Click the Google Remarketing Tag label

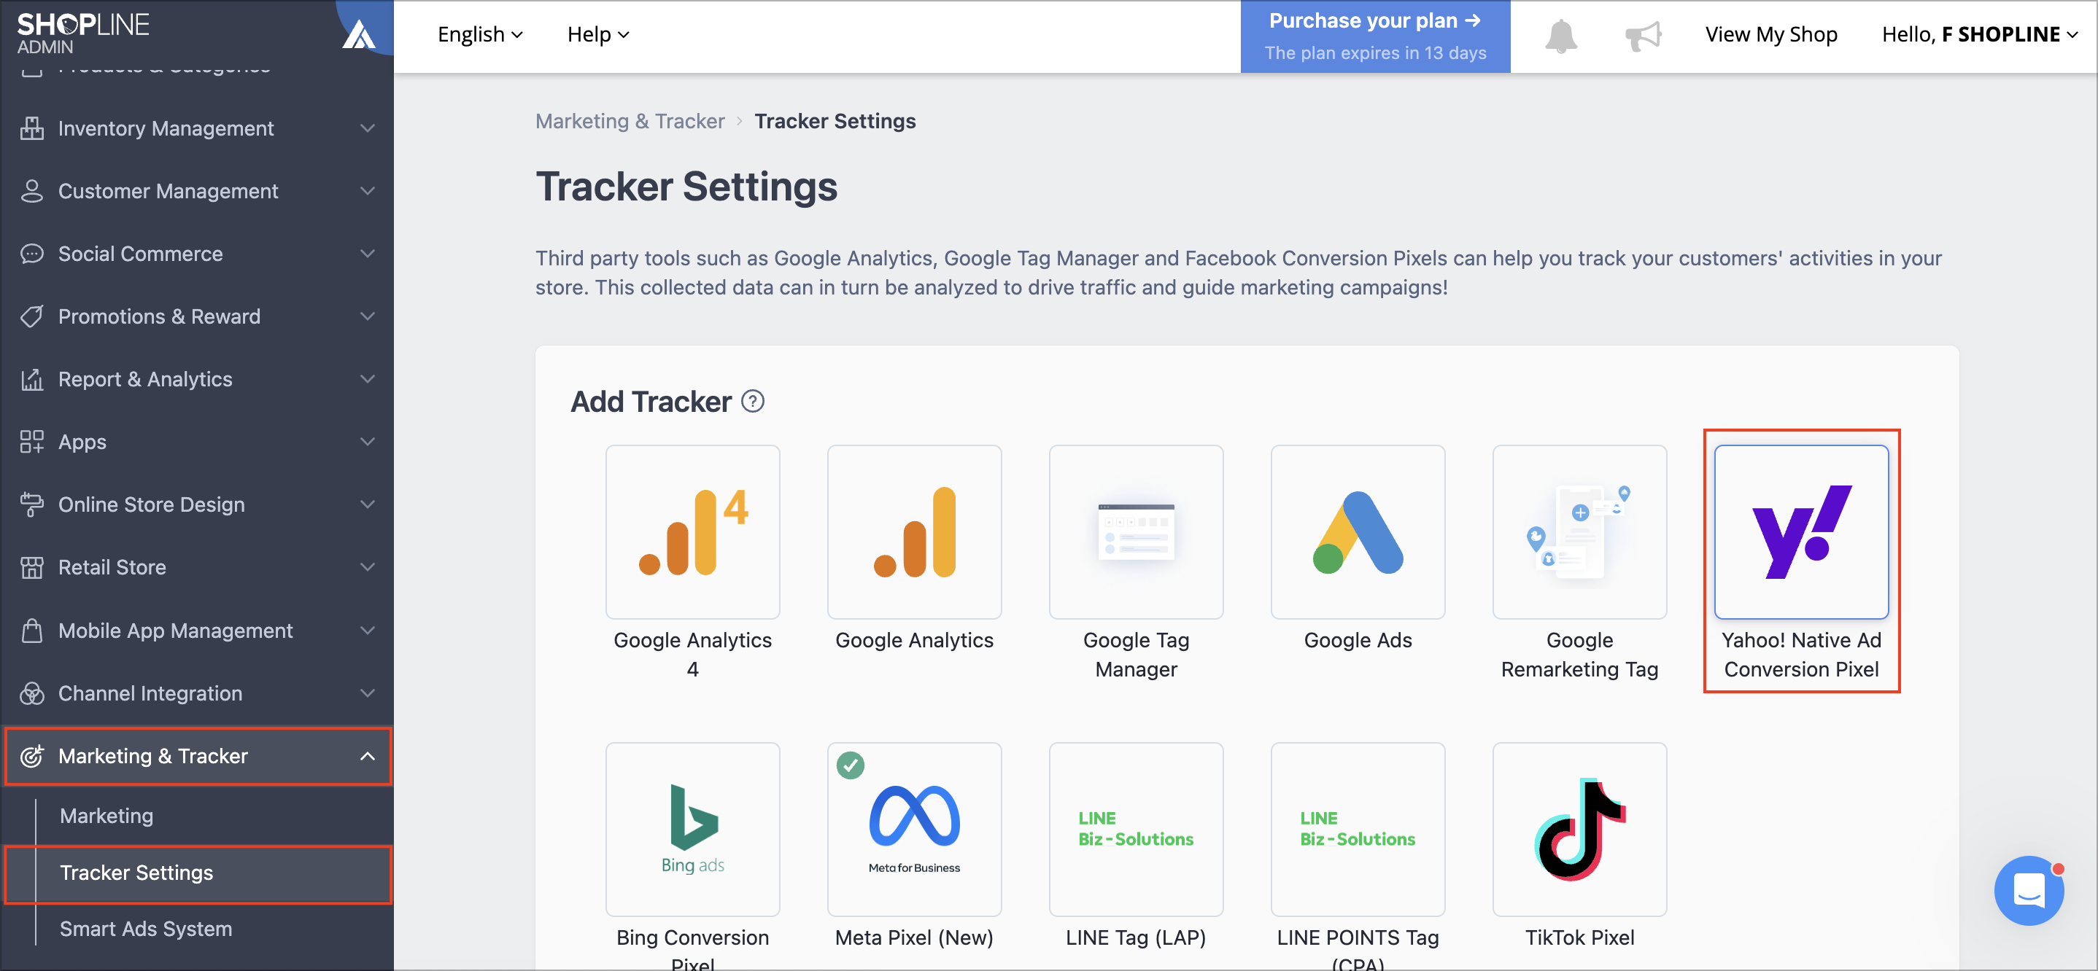click(1579, 654)
